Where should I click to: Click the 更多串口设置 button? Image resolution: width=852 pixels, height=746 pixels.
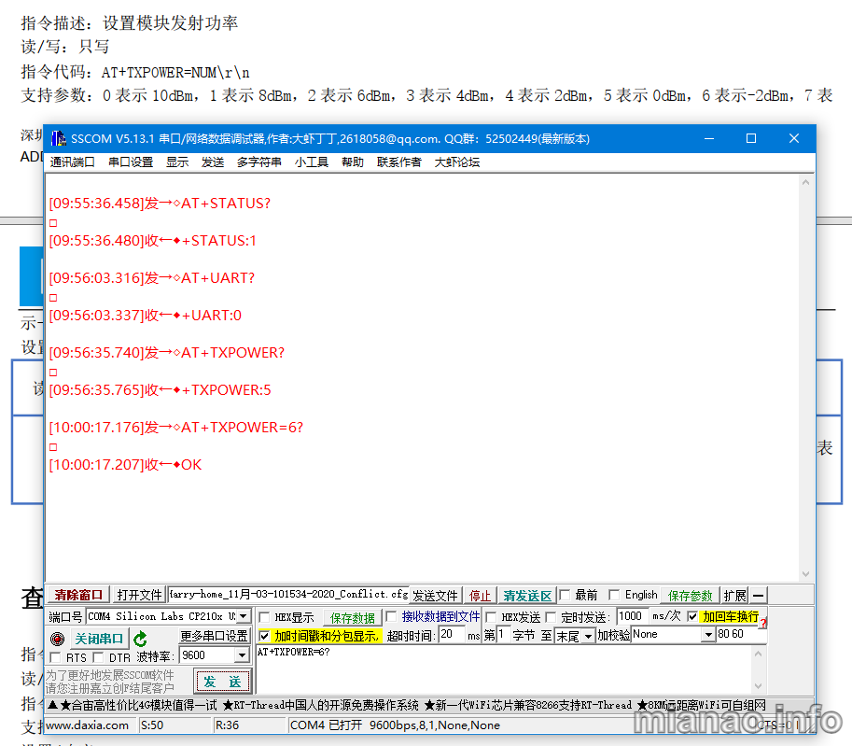[x=214, y=636]
